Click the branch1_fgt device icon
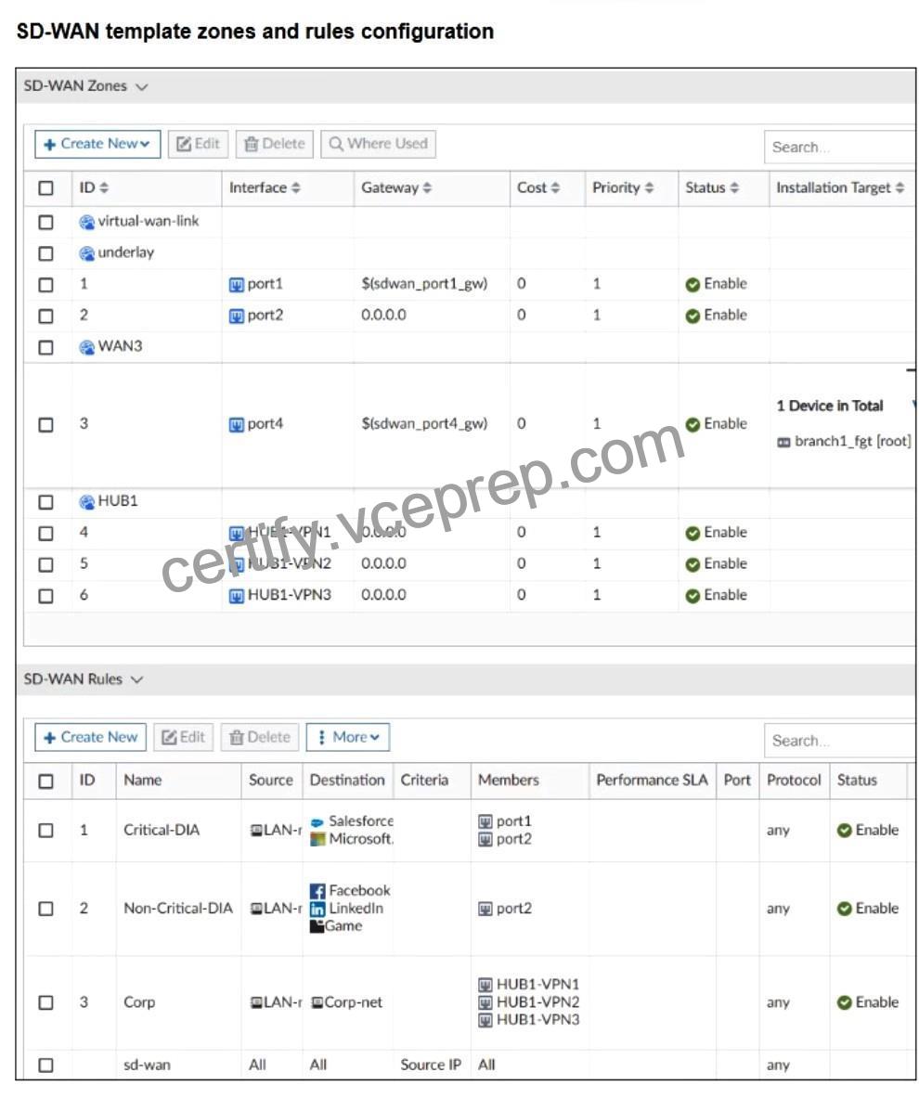This screenshot has width=919, height=1098. (783, 443)
